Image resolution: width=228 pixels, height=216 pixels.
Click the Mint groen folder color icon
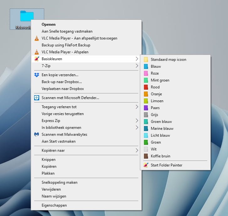(x=146, y=80)
